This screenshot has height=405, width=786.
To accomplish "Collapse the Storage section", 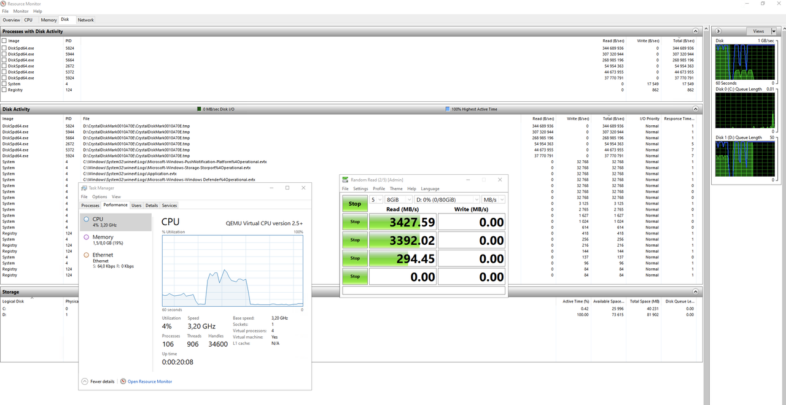I will [696, 292].
